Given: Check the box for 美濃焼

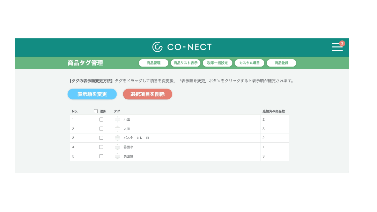Looking at the screenshot, I should pyautogui.click(x=101, y=156).
